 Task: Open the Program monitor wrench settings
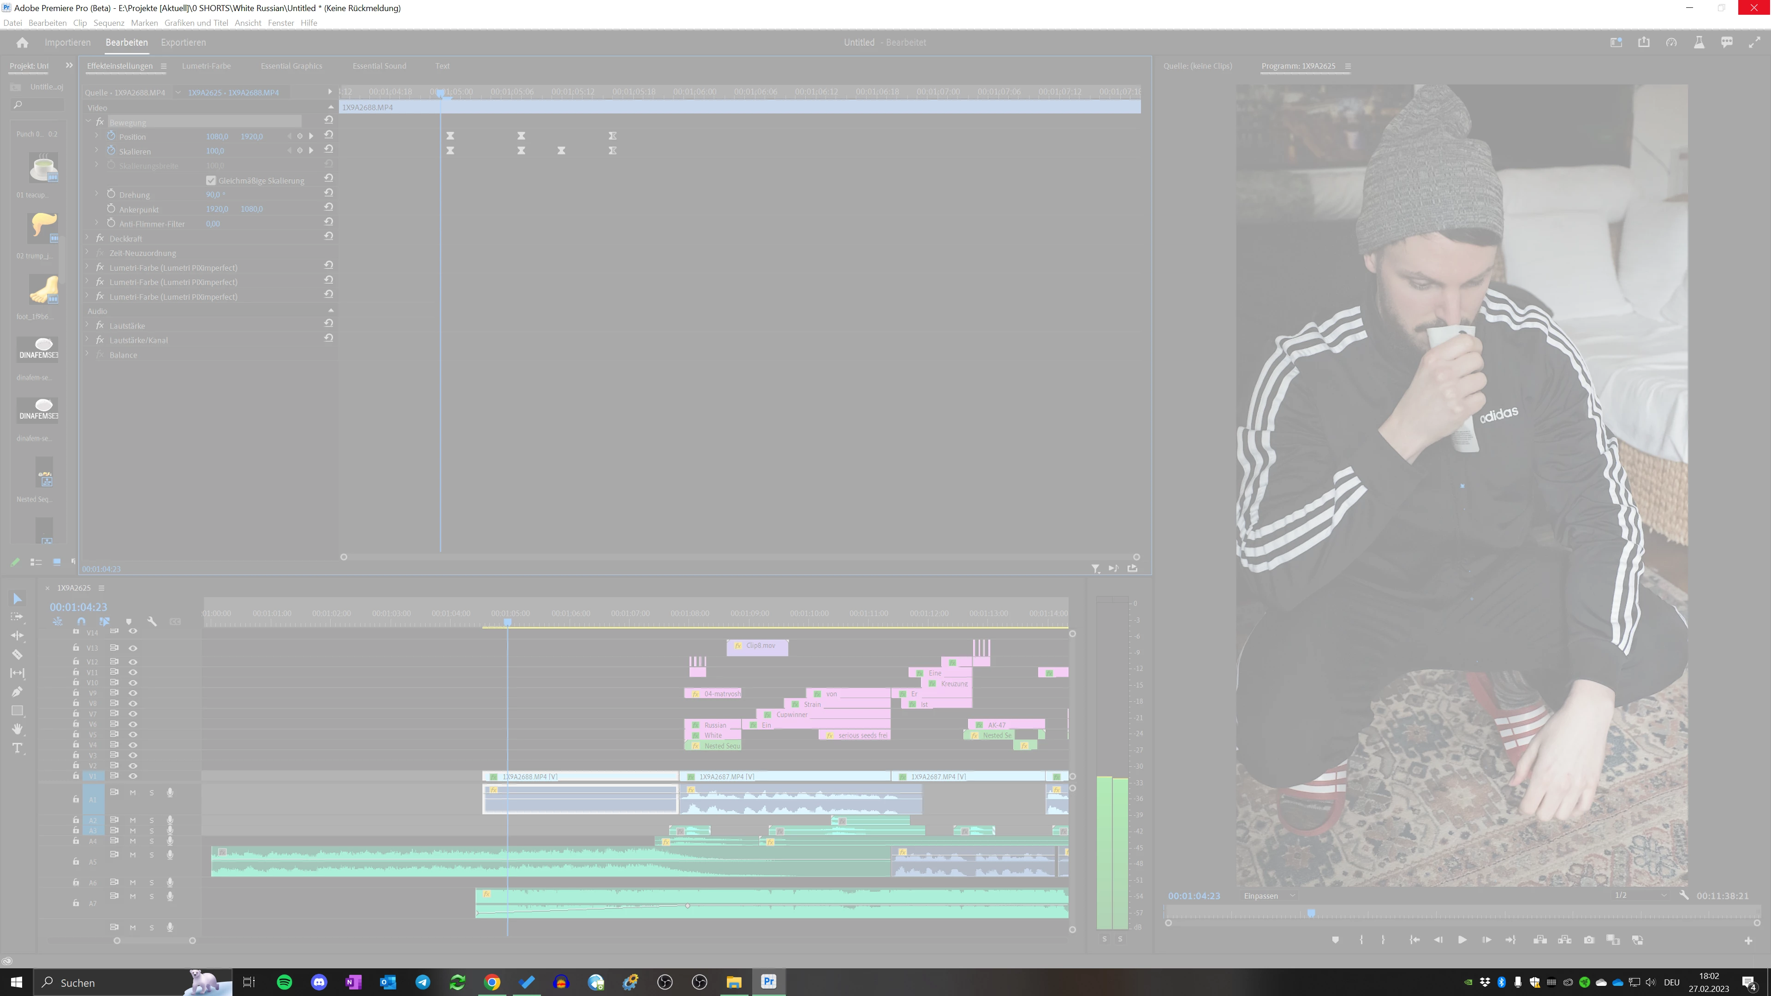click(x=1684, y=895)
